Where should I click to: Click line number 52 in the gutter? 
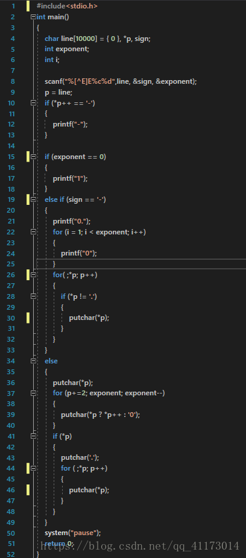[11, 554]
